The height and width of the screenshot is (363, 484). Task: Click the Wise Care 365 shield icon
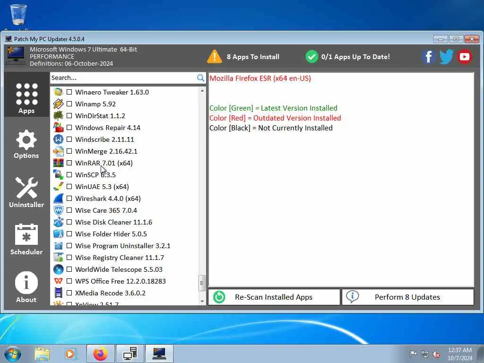[x=58, y=210]
